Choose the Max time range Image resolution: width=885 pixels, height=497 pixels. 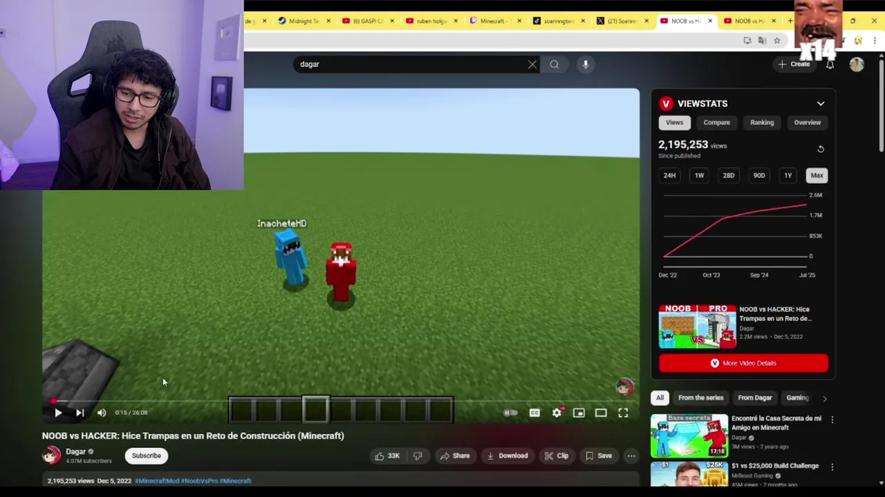point(817,175)
